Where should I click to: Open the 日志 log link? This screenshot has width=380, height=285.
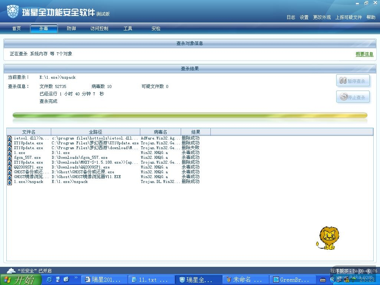(x=291, y=17)
